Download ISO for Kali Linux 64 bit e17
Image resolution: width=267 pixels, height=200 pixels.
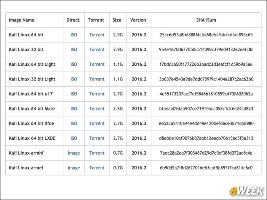click(x=74, y=94)
